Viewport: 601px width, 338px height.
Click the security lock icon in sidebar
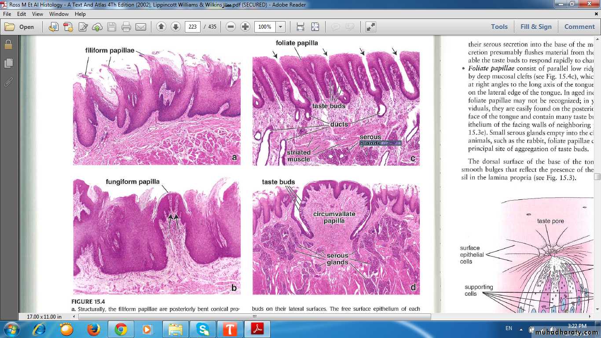8,44
